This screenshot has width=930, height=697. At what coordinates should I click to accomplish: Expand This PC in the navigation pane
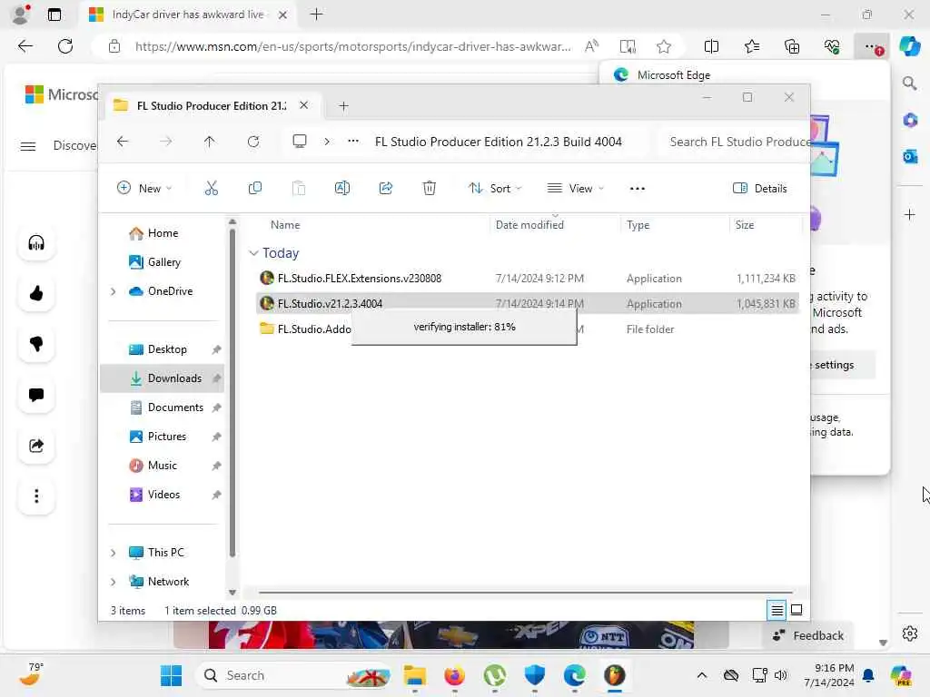click(113, 553)
